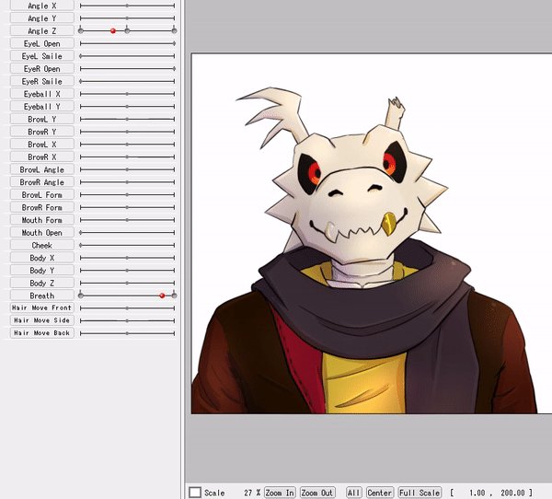Click the BrowL X parameter button
The image size is (552, 499).
[42, 145]
